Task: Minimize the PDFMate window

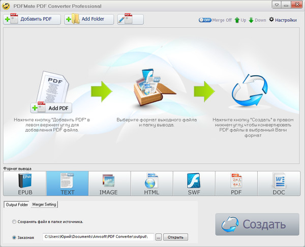Action: (x=286, y=5)
